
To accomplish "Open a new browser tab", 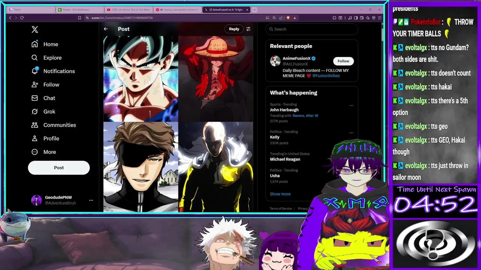I will (x=254, y=10).
